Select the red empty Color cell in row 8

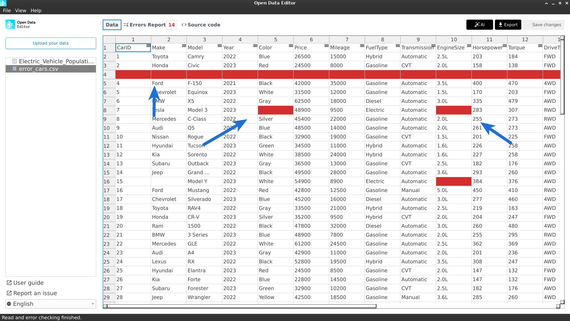(x=275, y=110)
